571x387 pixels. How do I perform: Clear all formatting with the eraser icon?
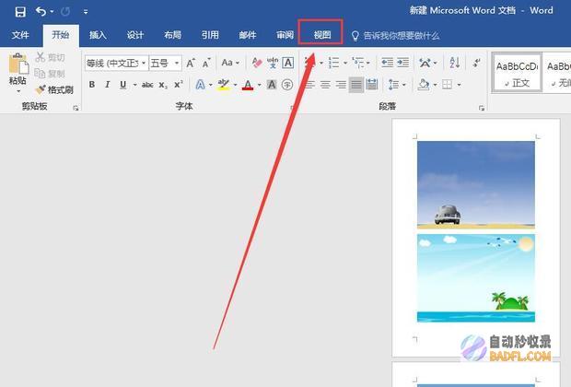[x=257, y=63]
